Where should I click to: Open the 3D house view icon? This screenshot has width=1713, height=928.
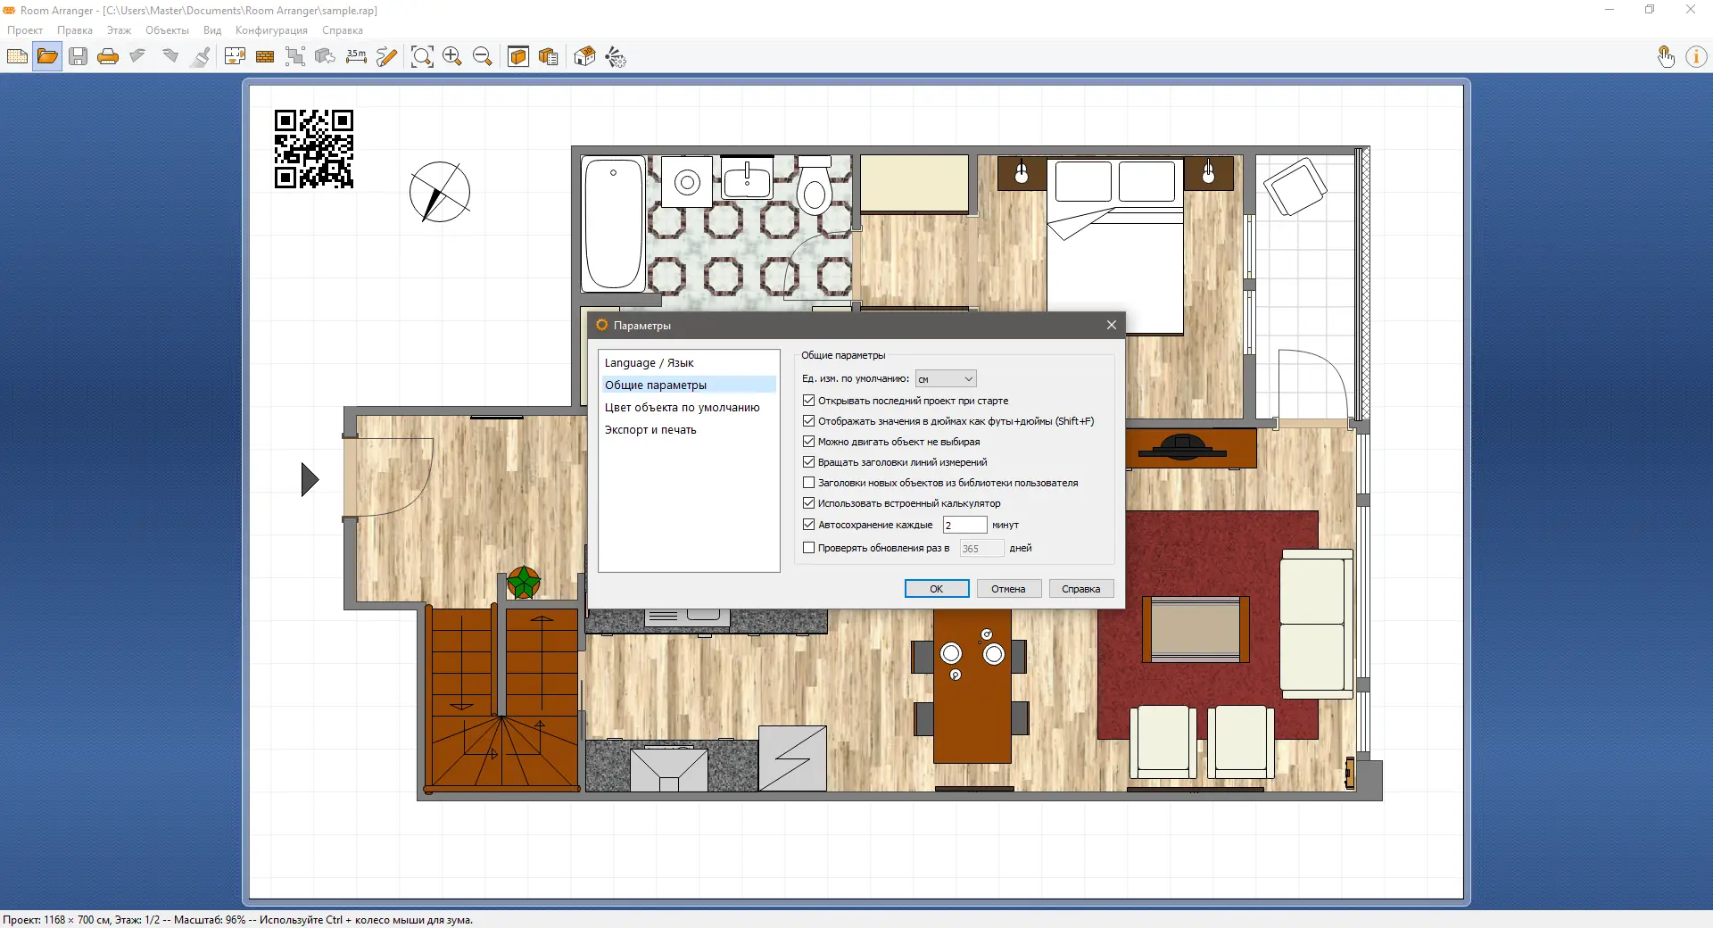pos(584,57)
